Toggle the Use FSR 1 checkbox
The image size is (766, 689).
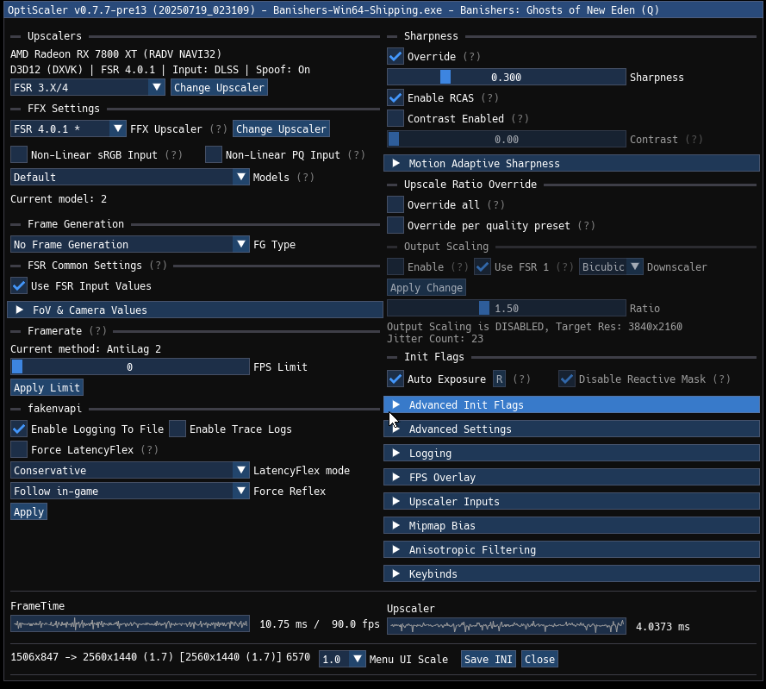click(x=483, y=267)
